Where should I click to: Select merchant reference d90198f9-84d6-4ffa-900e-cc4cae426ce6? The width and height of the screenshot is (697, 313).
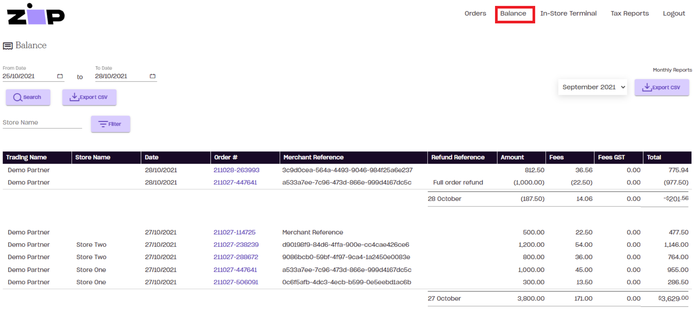(x=346, y=245)
